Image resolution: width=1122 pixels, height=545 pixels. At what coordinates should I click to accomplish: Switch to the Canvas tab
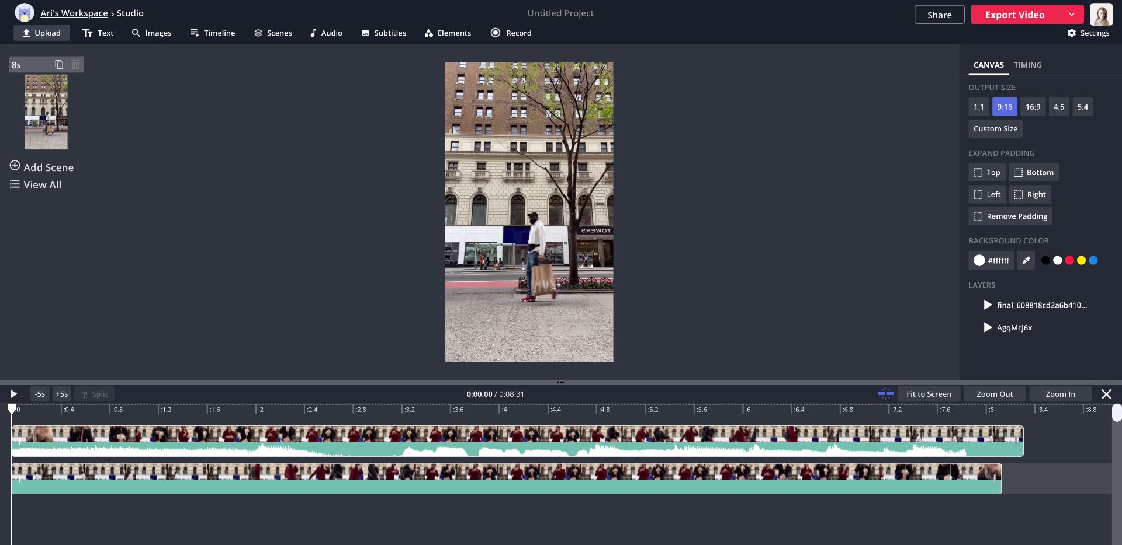click(x=988, y=65)
